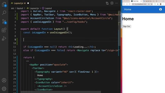Open the Source Control view

(4, 21)
